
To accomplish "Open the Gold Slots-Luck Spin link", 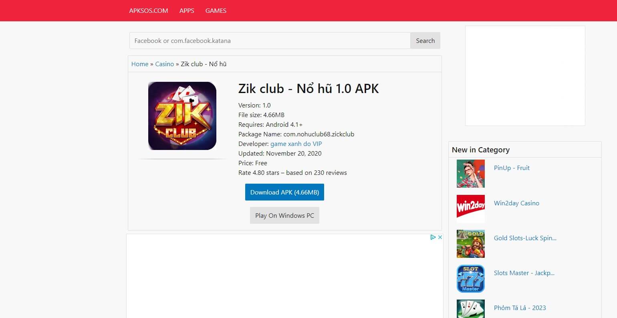I will click(525, 238).
